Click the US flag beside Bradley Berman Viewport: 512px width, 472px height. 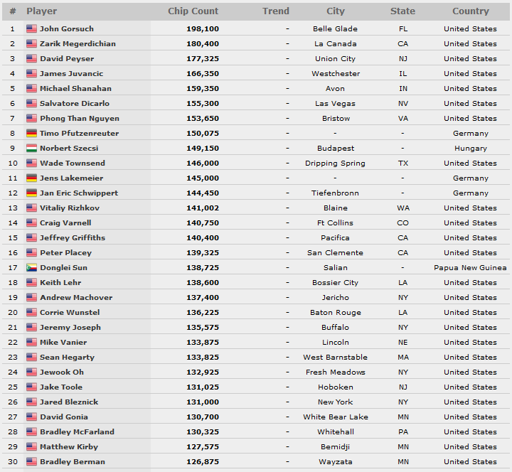(31, 461)
